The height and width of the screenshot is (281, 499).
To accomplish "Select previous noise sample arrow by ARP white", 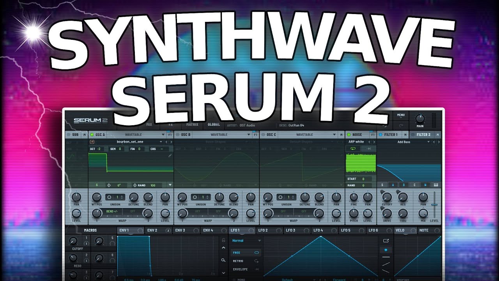I will tap(369, 142).
